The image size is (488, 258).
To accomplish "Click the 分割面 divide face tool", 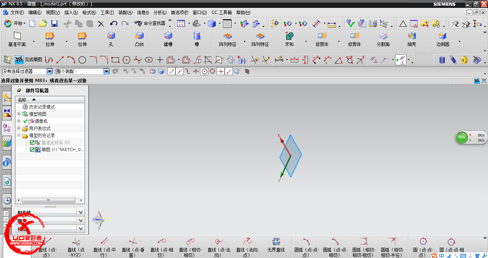I will point(383,39).
